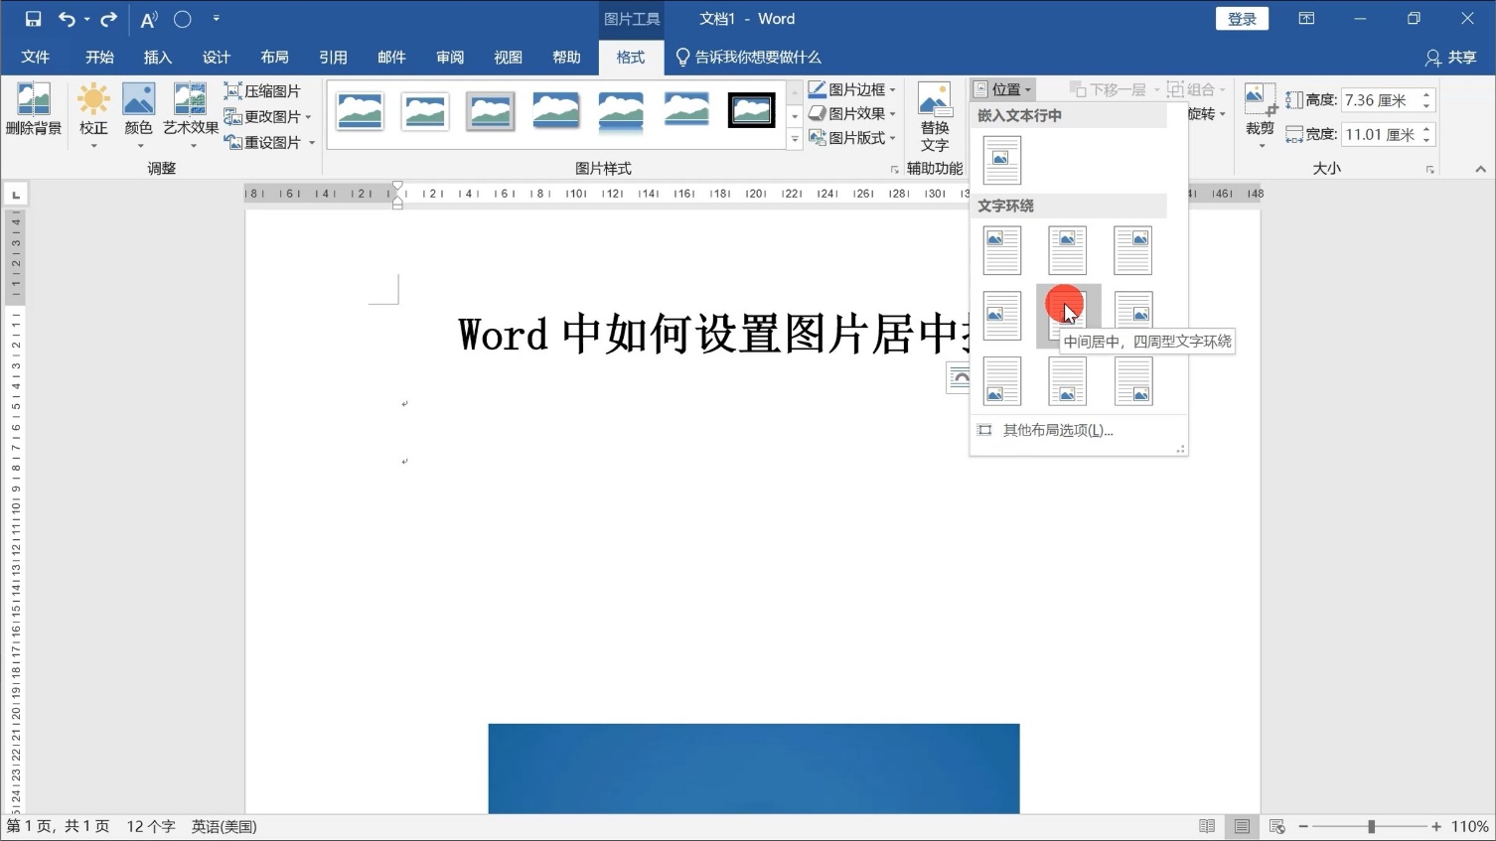1496x841 pixels.
Task: Customize Quick Access Toolbar dropdown arrow
Action: [217, 19]
